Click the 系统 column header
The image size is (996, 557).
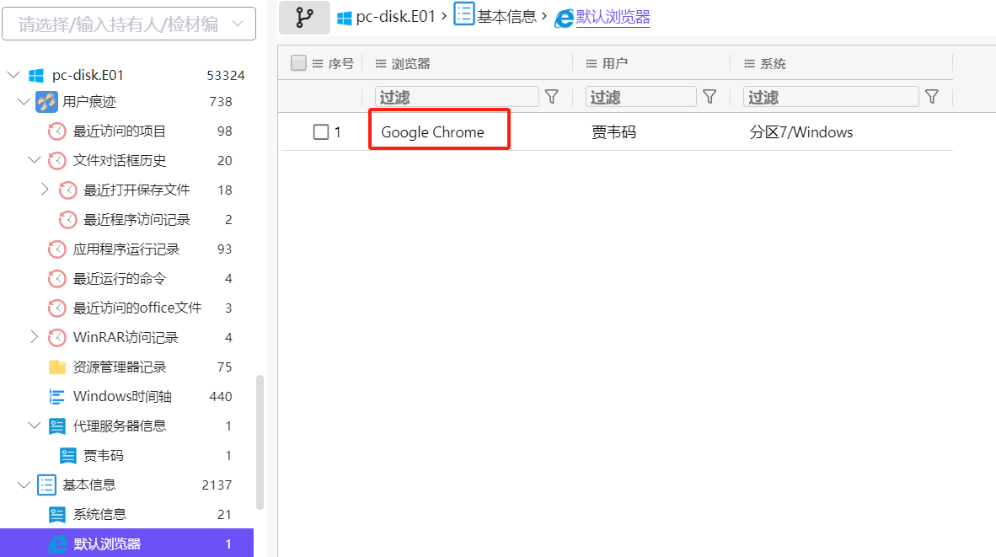pos(773,63)
